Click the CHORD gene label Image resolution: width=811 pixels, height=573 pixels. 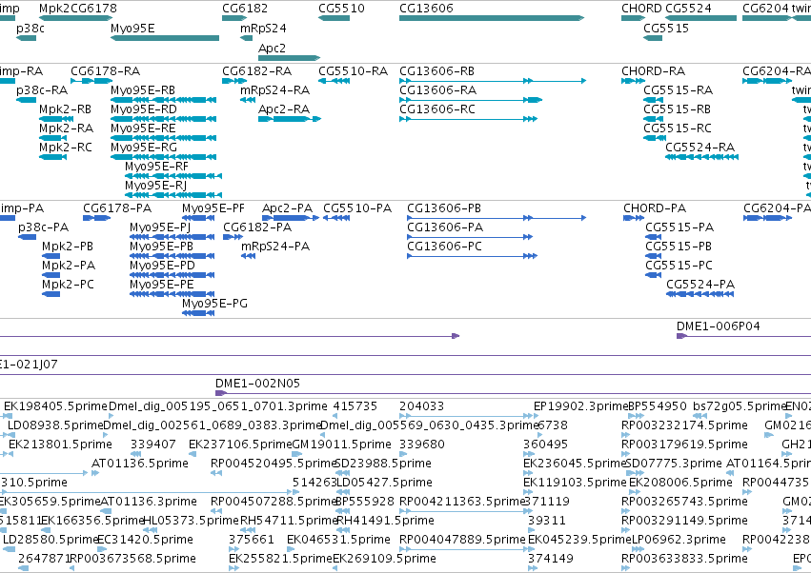(641, 9)
